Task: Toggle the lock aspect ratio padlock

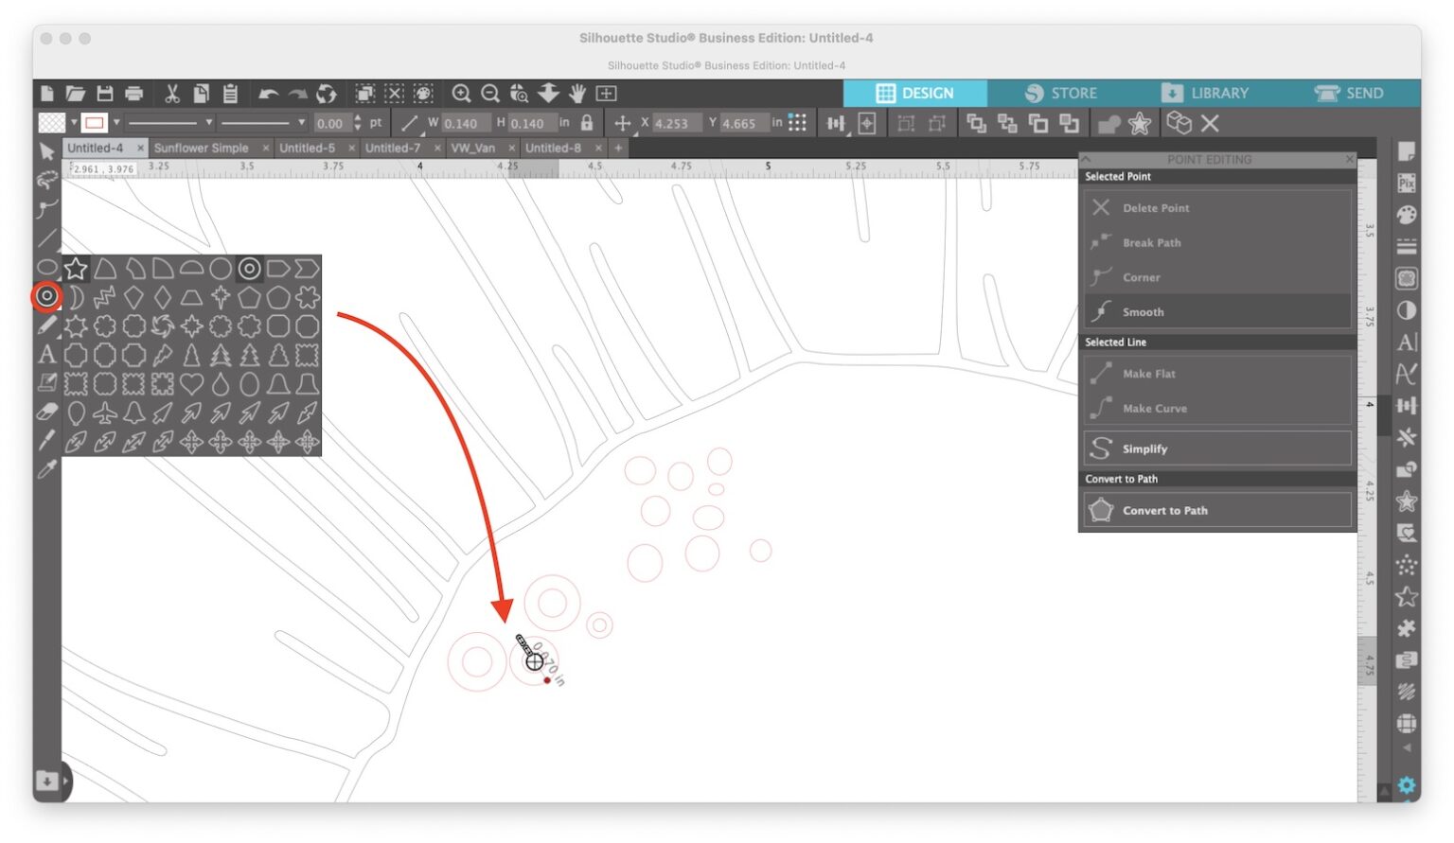Action: click(587, 123)
